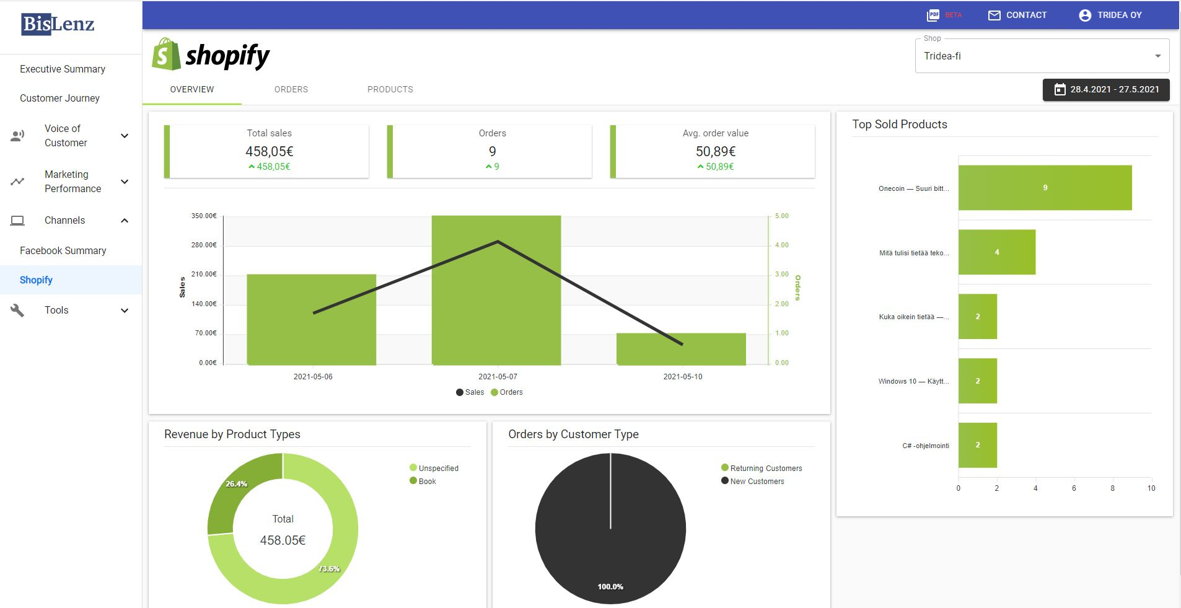Click the BisLenz logo
This screenshot has width=1181, height=608.
click(x=58, y=25)
